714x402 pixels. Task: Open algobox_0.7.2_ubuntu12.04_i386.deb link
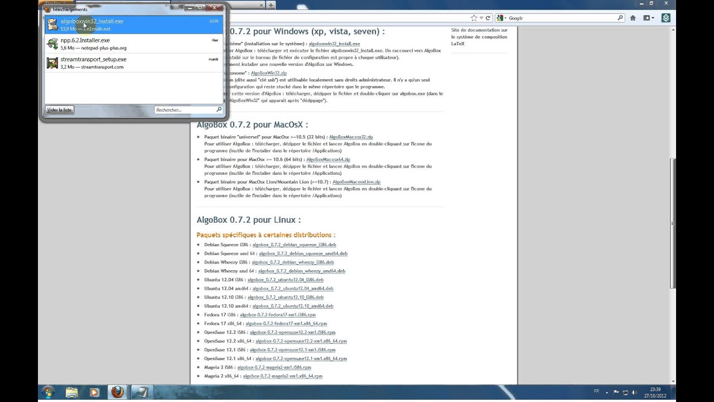point(286,280)
